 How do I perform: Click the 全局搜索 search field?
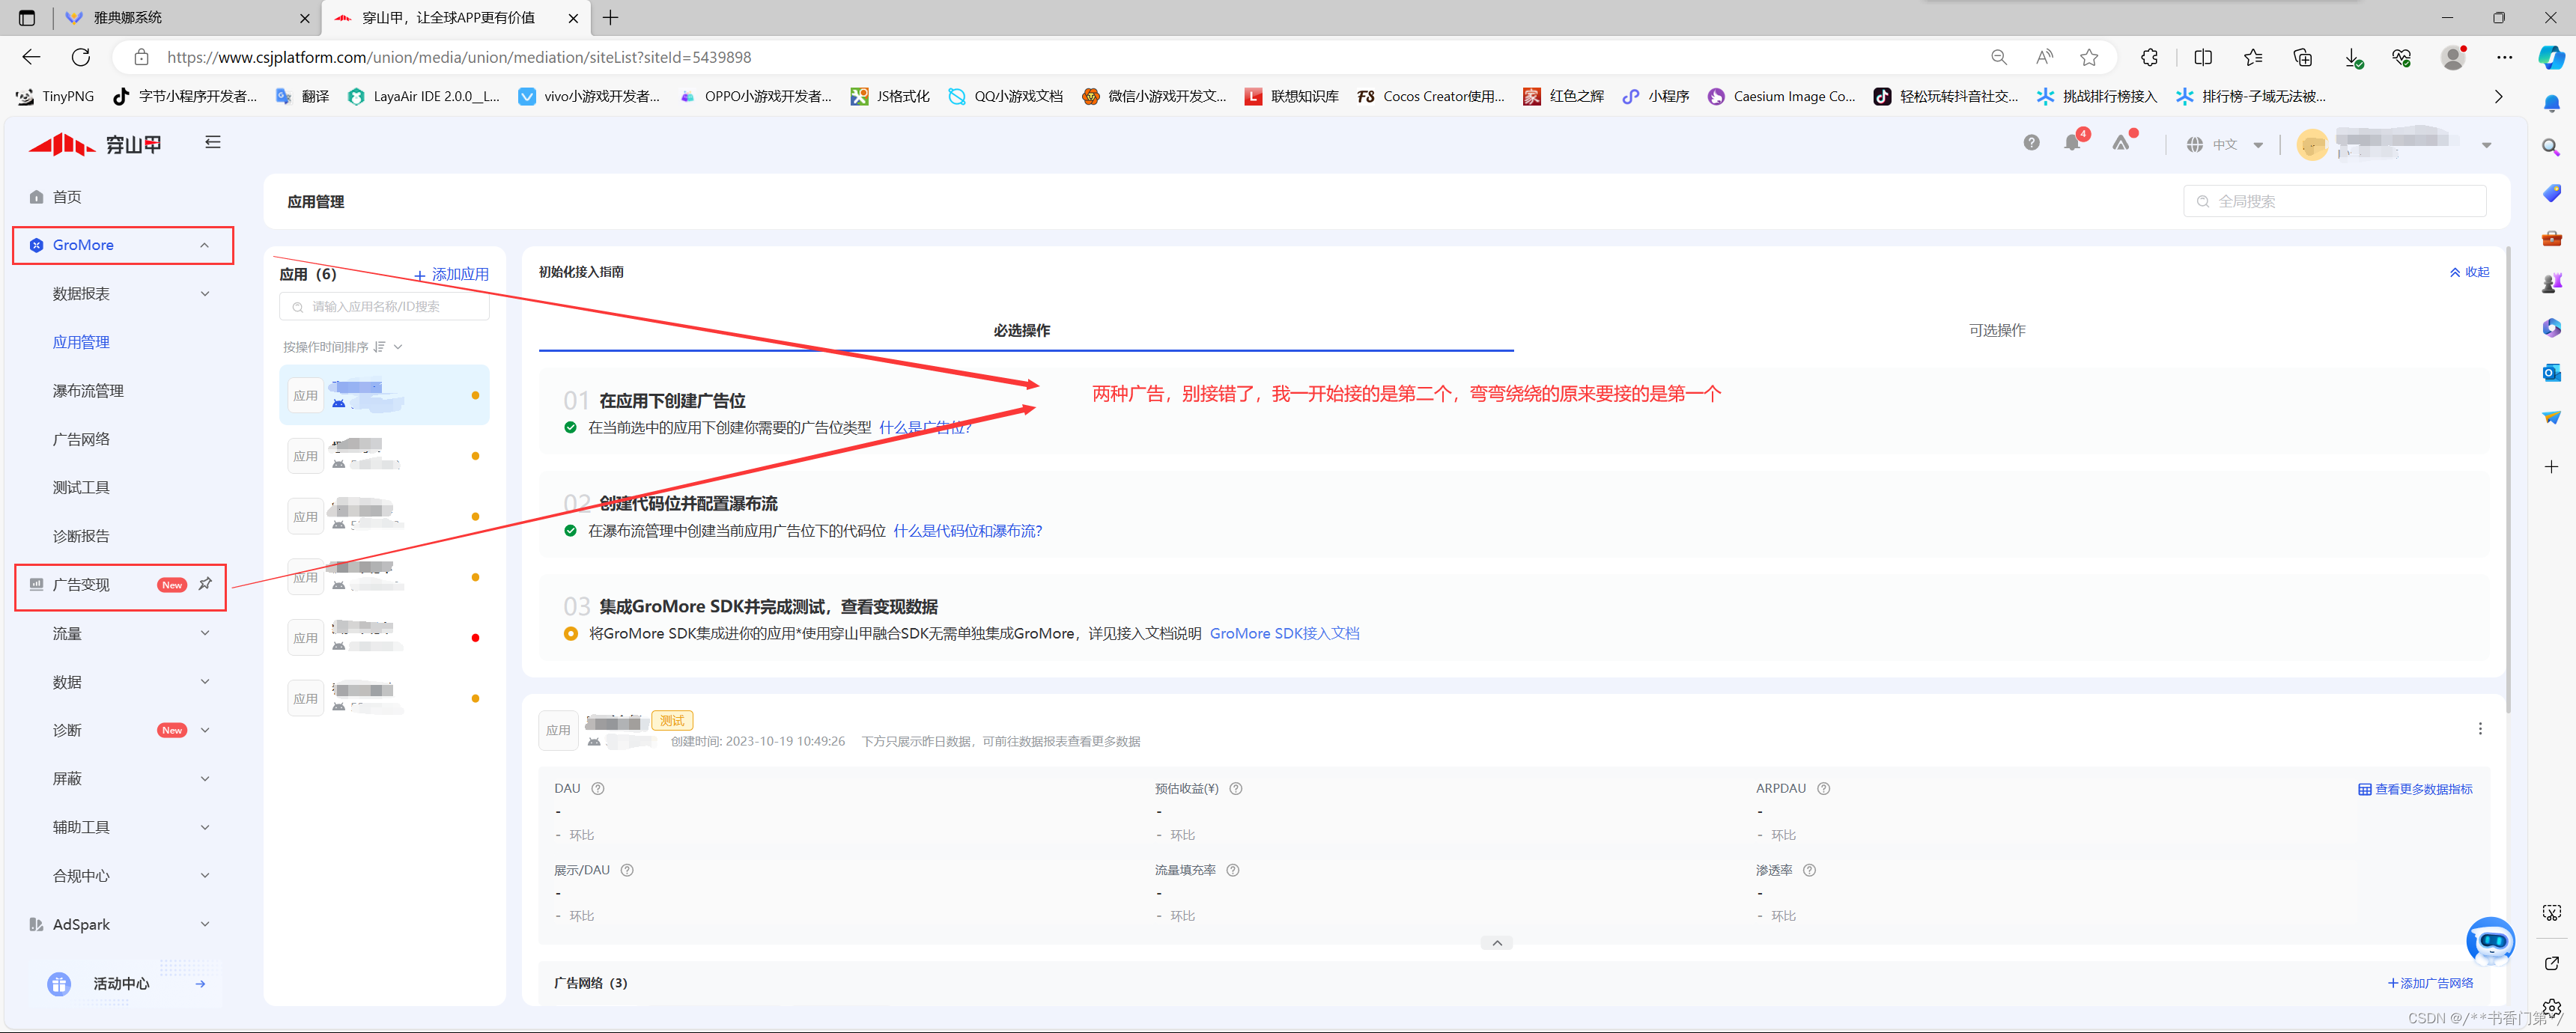coord(2335,201)
